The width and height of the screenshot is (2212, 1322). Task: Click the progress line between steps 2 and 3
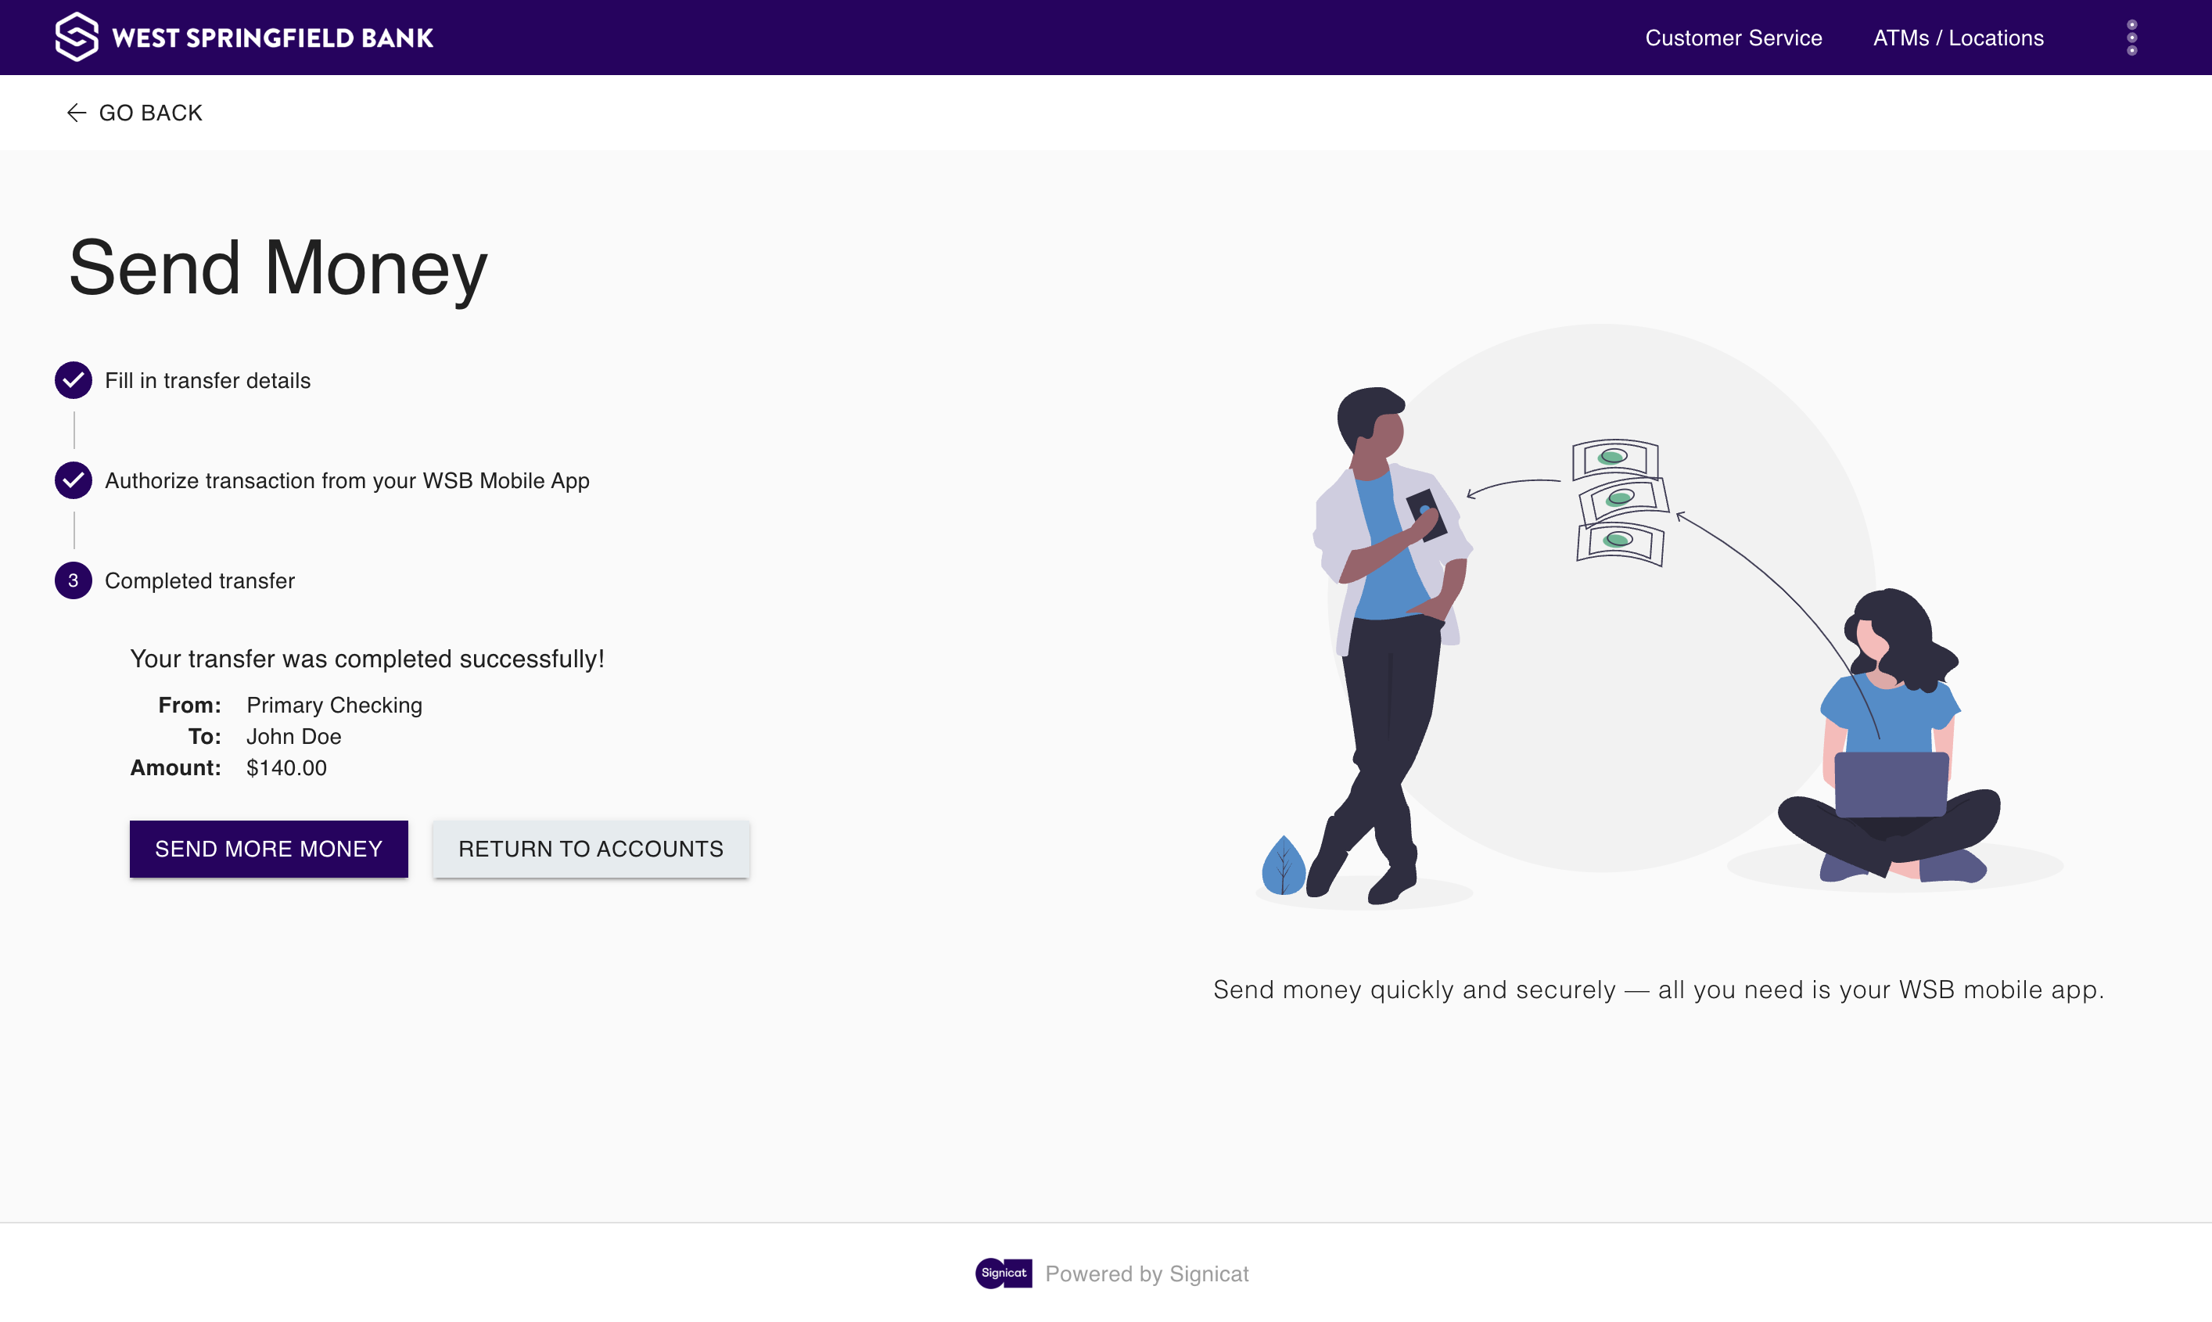73,531
